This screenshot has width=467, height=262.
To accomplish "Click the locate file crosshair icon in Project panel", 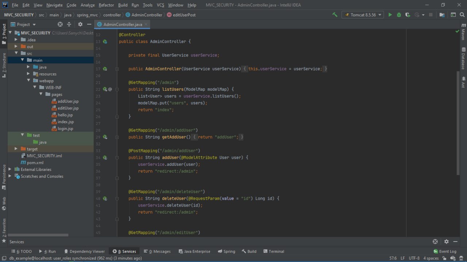I will 60,24.
